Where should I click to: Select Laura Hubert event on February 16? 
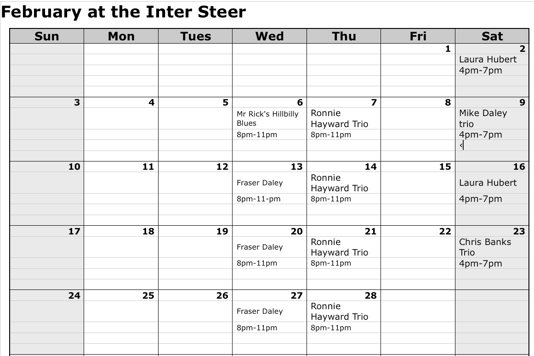[x=488, y=183]
